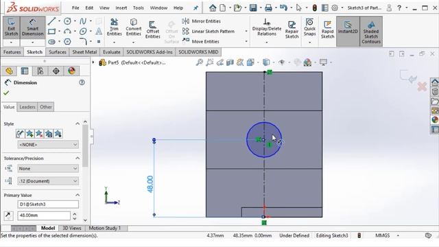Accept the dimension with the green checkmark
This screenshot has width=439, height=247.
pyautogui.click(x=6, y=93)
